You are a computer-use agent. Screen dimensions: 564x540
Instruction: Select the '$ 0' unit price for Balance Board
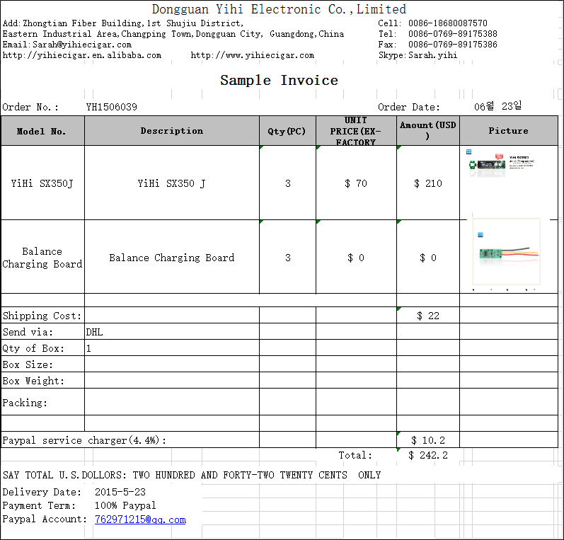coord(356,257)
